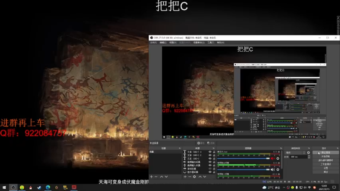Pop out the Controls dock via header icon

coord(337,148)
